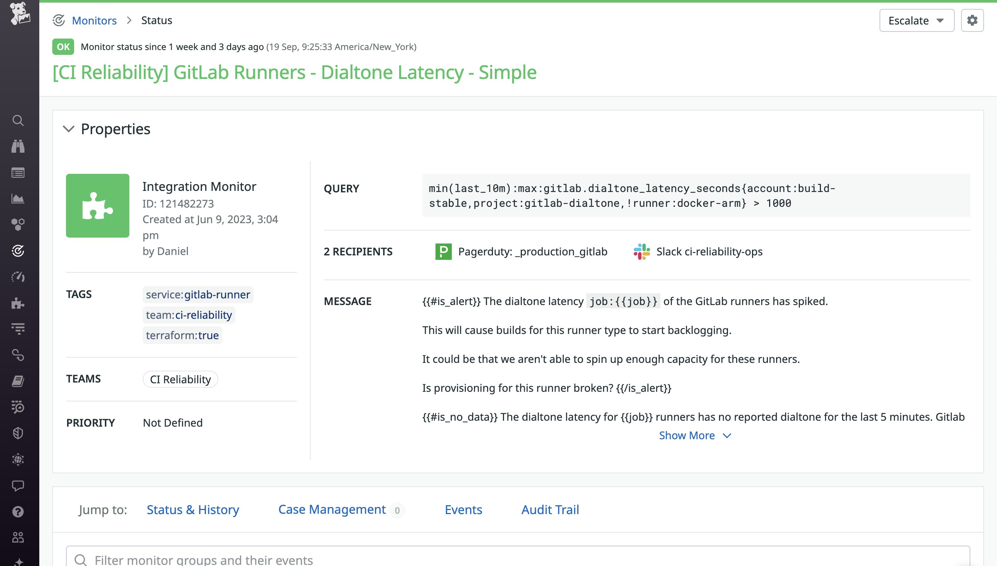Open Dashboards list icon in sidebar
The height and width of the screenshot is (566, 997).
pos(18,173)
